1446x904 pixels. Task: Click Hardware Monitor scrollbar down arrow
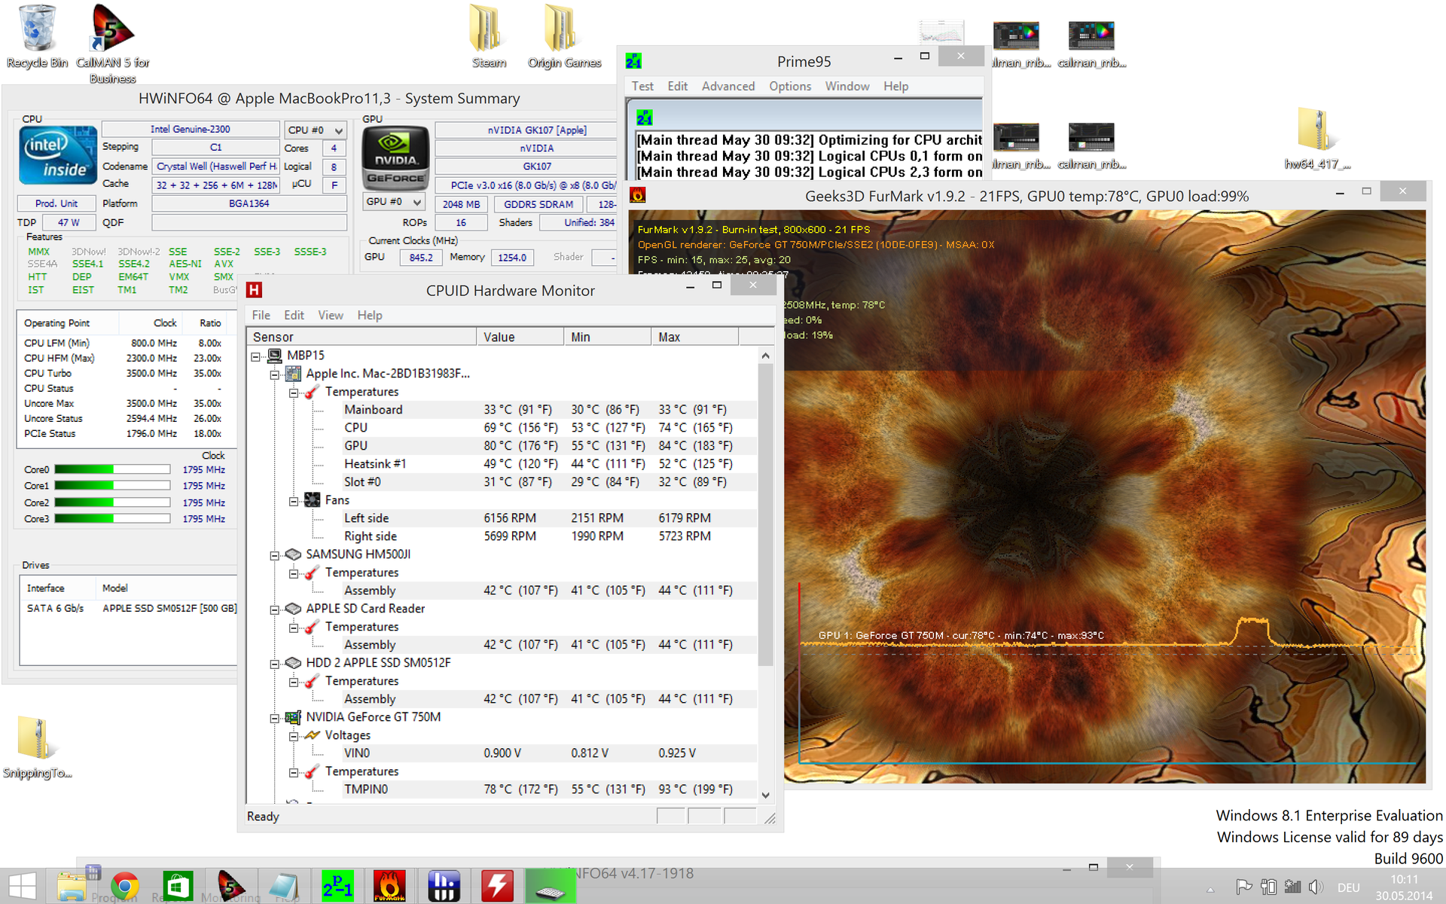pyautogui.click(x=765, y=795)
